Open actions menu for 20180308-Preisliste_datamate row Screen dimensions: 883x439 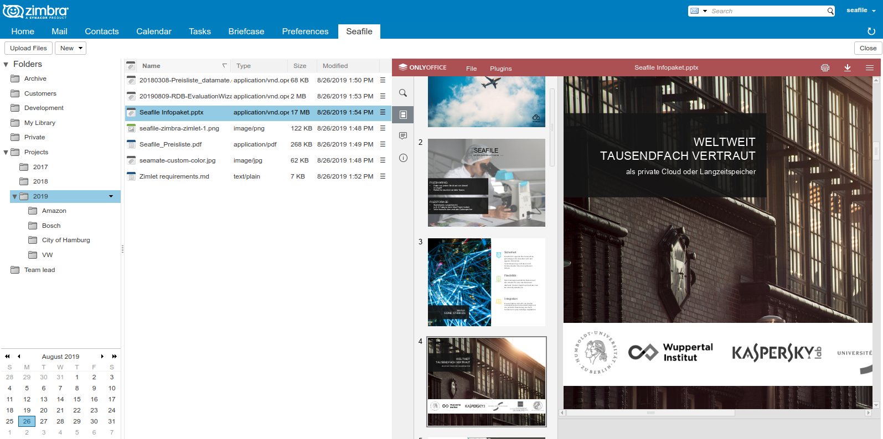click(383, 80)
